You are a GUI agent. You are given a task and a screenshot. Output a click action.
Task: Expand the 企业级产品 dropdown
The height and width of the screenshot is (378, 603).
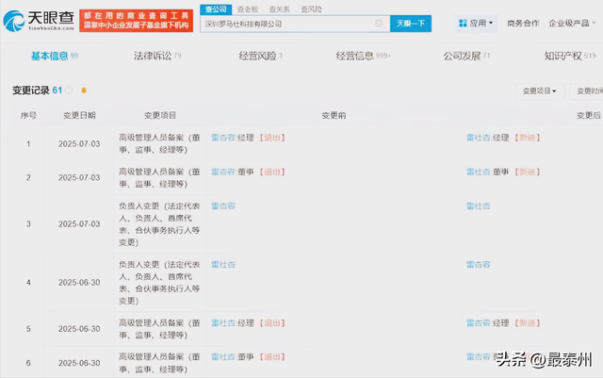click(572, 24)
